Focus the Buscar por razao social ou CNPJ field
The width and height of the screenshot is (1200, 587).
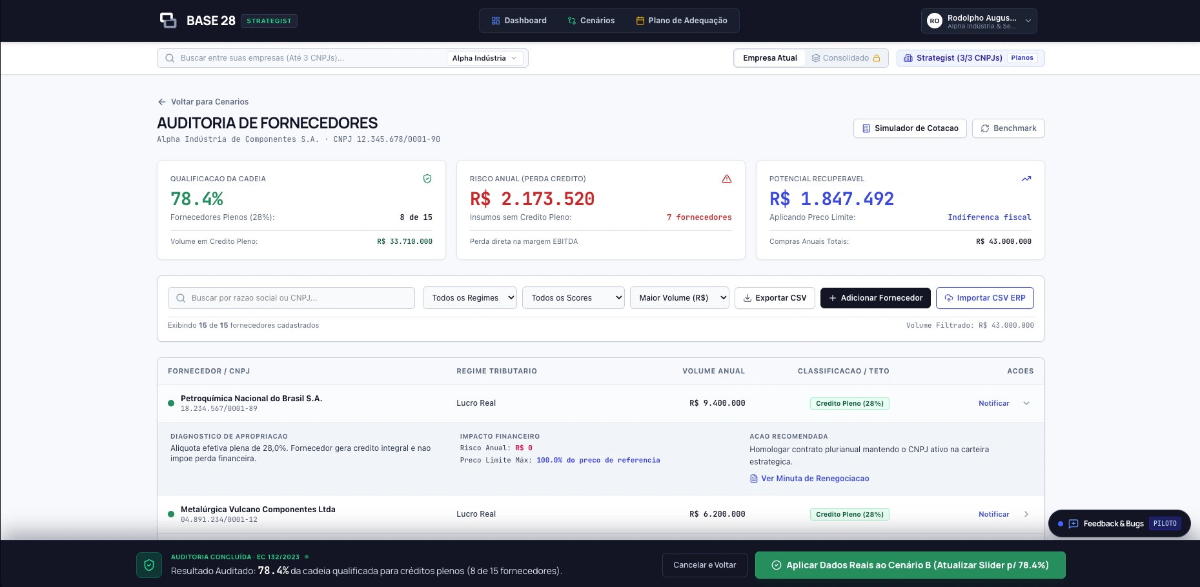[x=291, y=298]
